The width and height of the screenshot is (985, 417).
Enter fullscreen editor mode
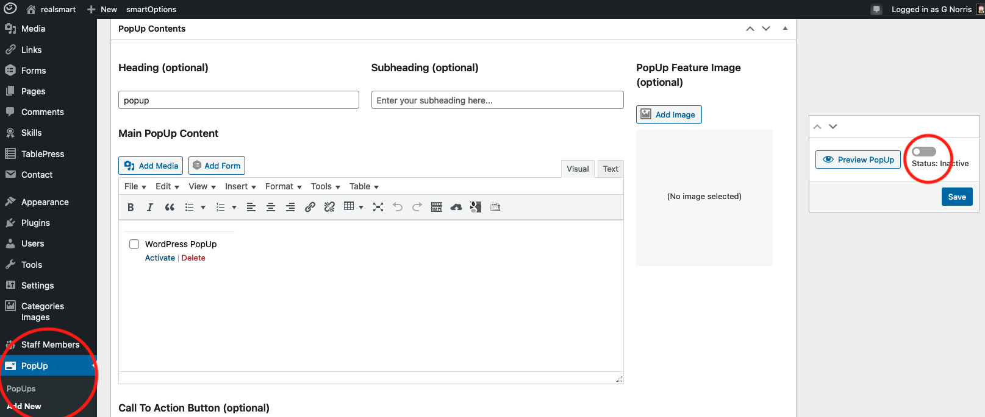click(x=378, y=208)
